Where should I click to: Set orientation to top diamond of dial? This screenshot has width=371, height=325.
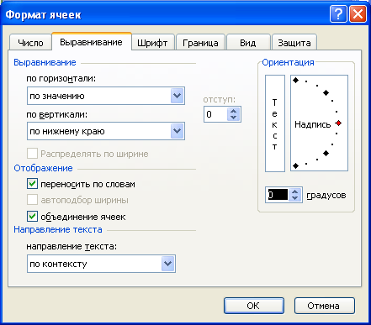(x=295, y=81)
